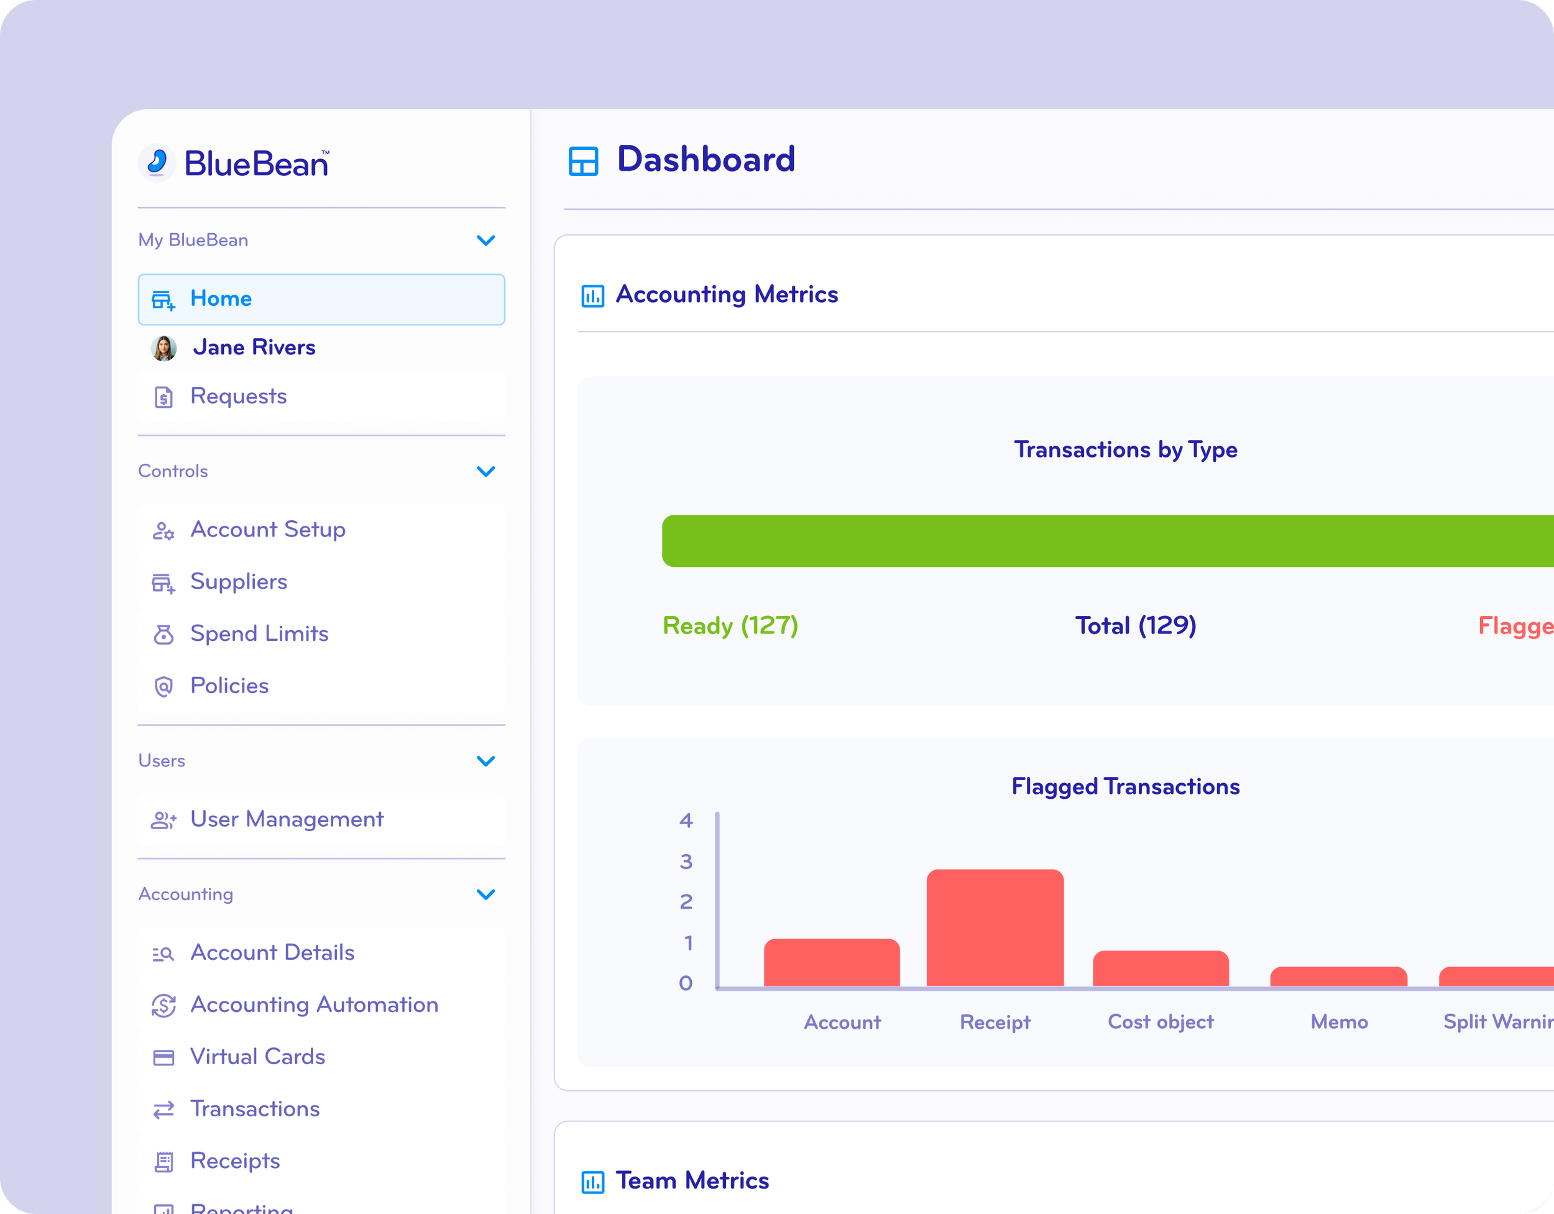
Task: Click the Requests document icon
Action: point(163,397)
